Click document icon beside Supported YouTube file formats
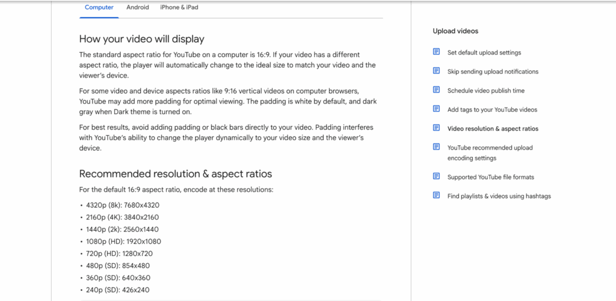 436,176
